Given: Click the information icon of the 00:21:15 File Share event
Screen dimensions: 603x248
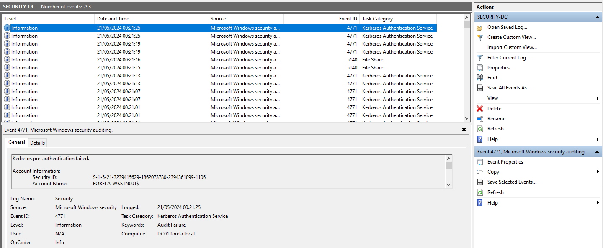Looking at the screenshot, I should click(x=7, y=68).
